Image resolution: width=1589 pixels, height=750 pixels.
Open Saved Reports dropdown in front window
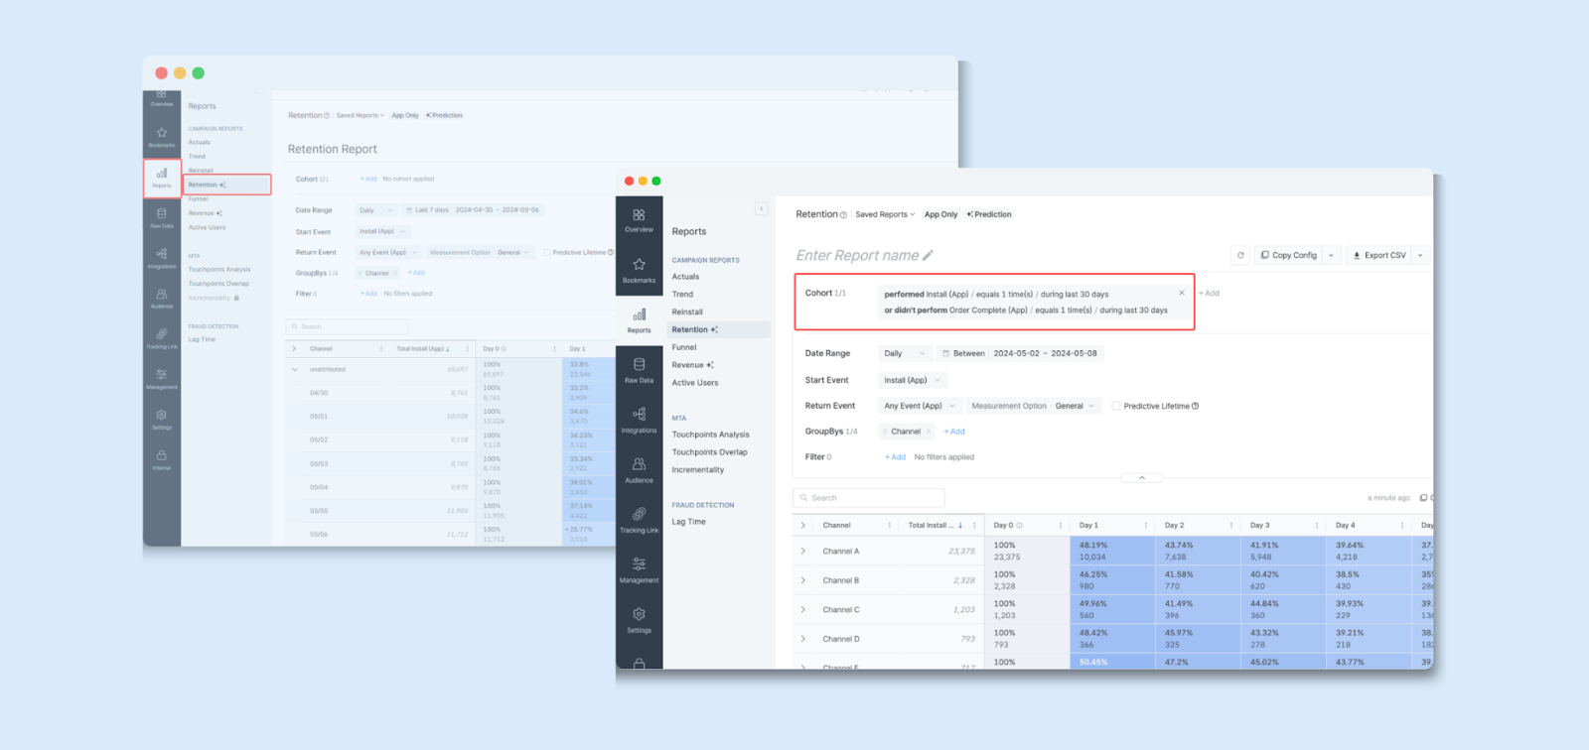885,214
